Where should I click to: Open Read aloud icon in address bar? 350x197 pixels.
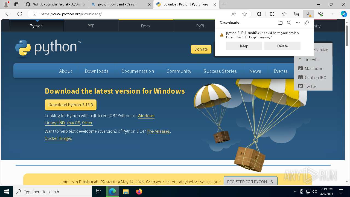coord(234,14)
